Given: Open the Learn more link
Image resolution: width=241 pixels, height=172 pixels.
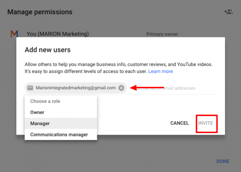Looking at the screenshot, I should coord(161,71).
